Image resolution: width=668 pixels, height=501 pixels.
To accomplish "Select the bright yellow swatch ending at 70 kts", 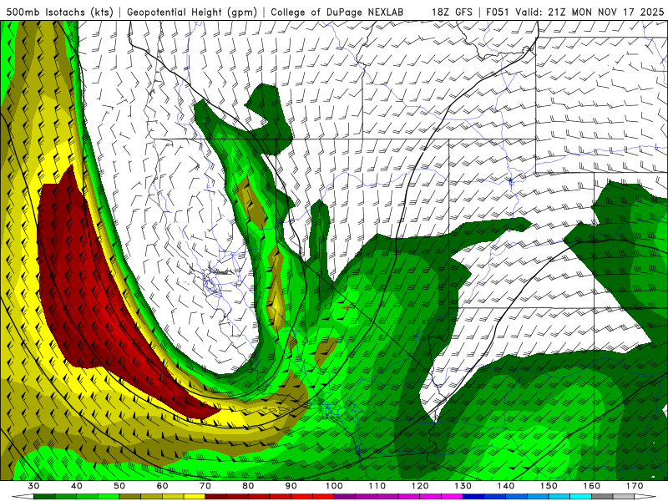I will (x=195, y=496).
